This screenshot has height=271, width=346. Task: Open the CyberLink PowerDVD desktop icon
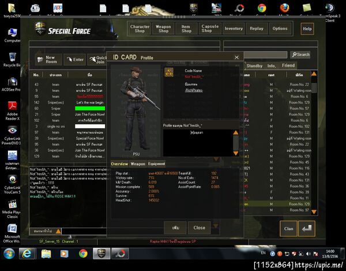[x=12, y=135]
